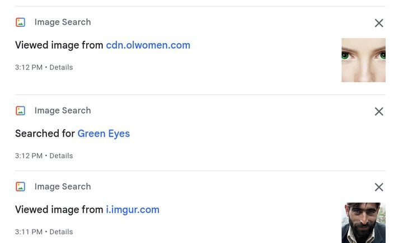Viewport: 403px width, 243px height.
Task: Open the green eyes face thumbnail
Action: point(363,60)
